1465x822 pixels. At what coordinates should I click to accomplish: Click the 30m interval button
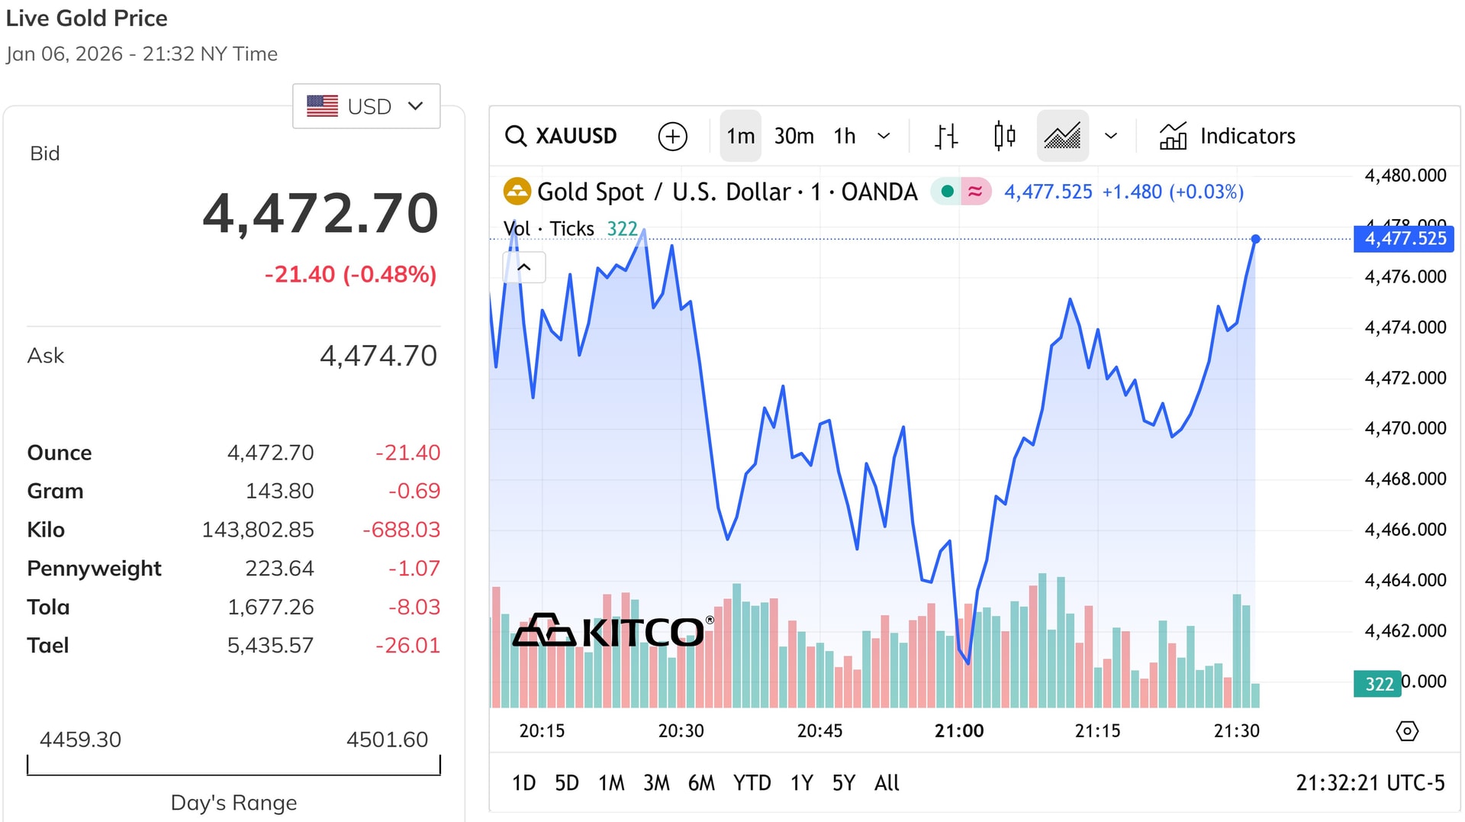[794, 136]
